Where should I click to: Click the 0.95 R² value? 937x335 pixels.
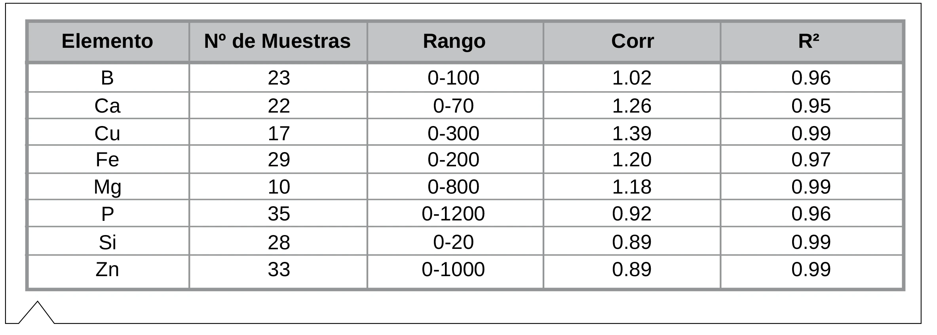811,106
